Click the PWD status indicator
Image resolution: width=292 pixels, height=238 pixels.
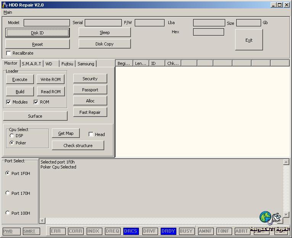pos(11,231)
